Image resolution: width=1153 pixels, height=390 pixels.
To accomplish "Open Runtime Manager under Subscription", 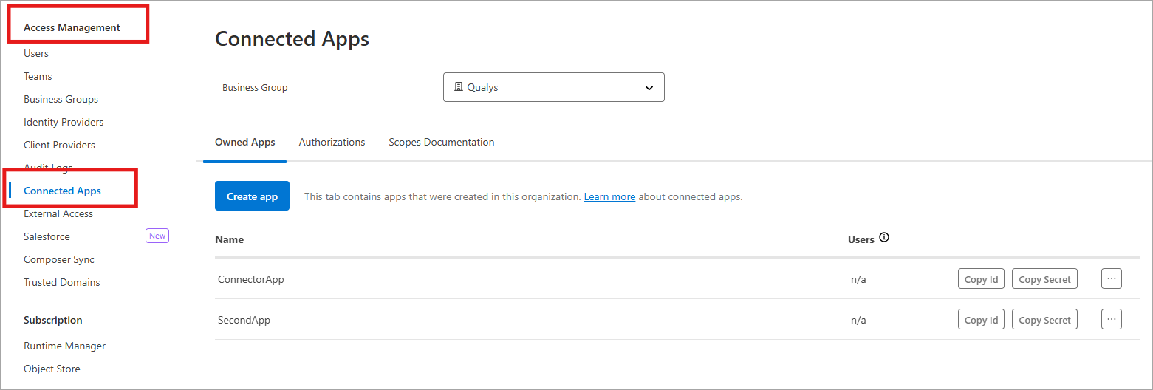I will tap(64, 346).
